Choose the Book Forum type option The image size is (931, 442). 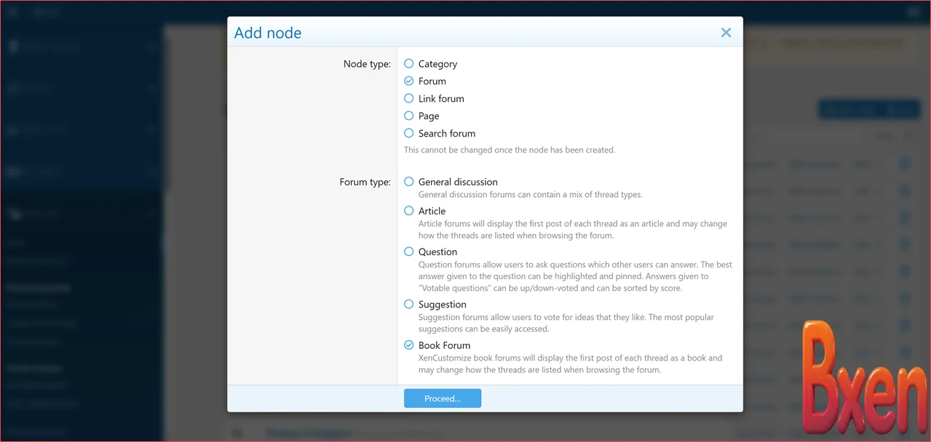coord(409,345)
